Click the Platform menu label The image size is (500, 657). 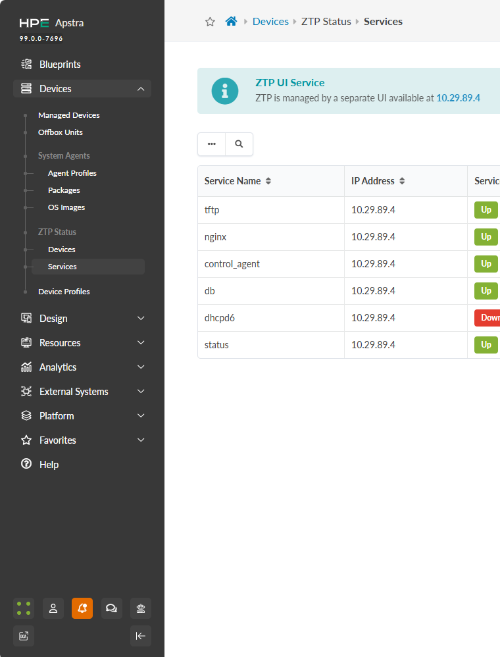click(x=57, y=416)
